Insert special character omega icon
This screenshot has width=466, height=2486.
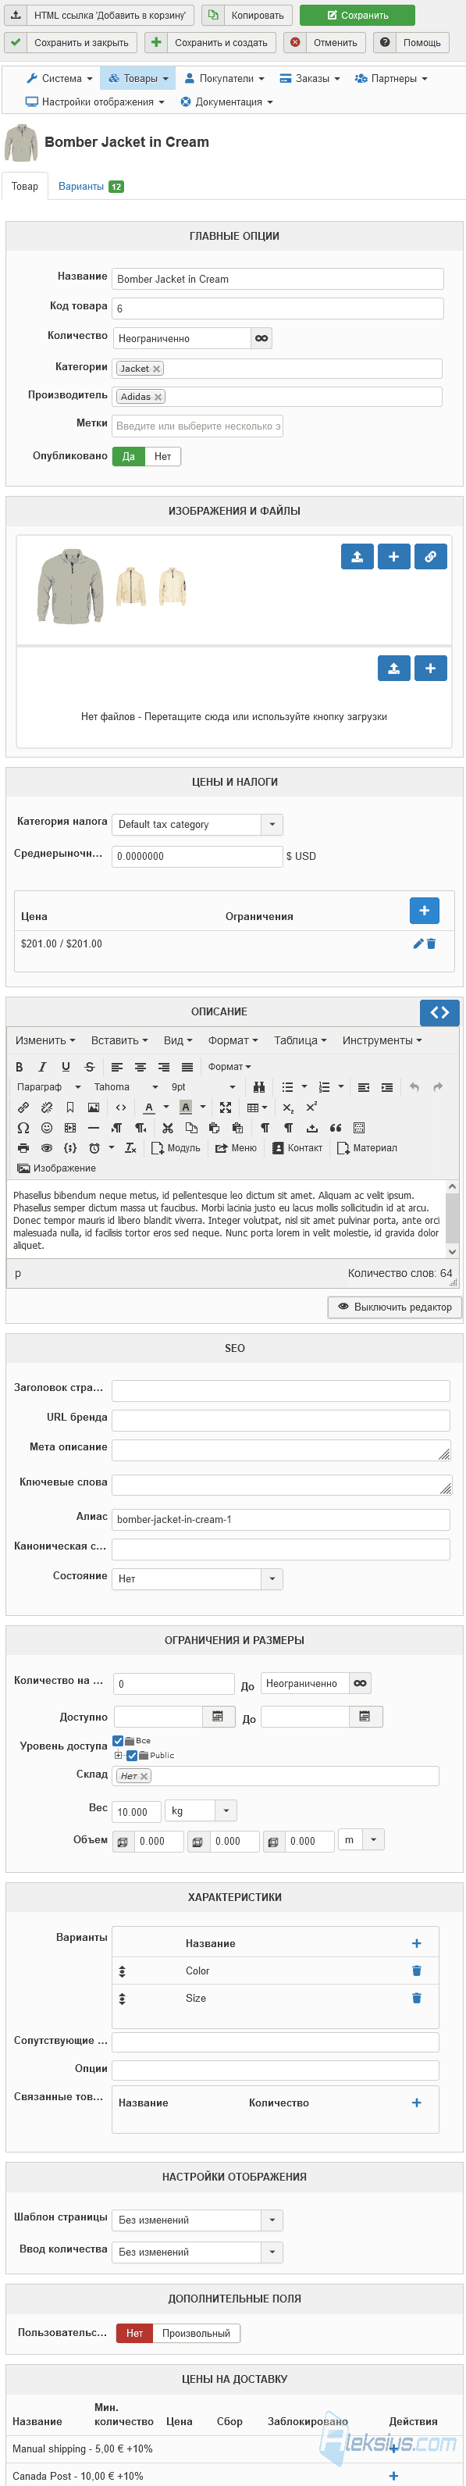23,1127
